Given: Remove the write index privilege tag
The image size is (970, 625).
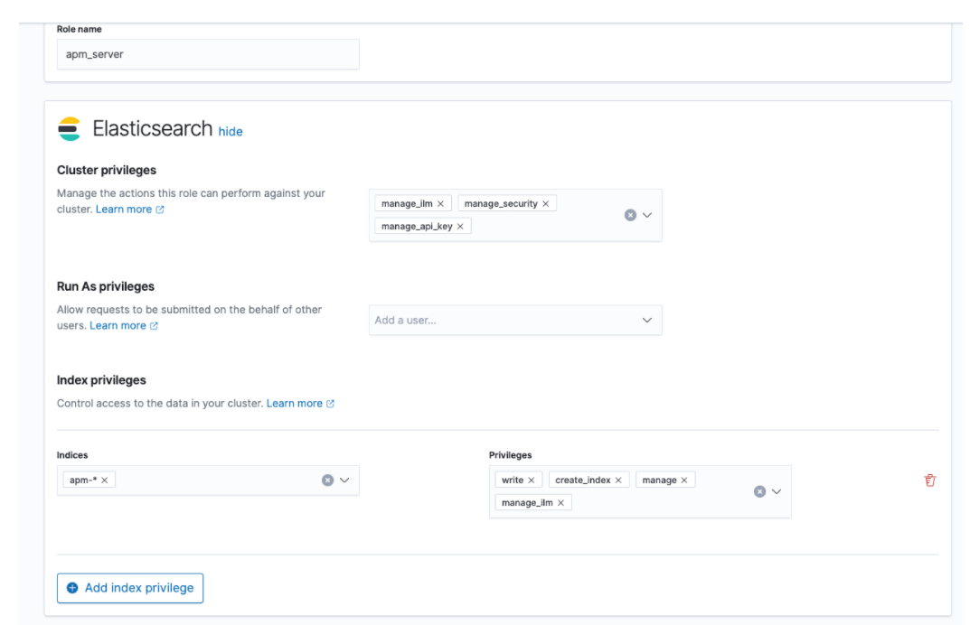Looking at the screenshot, I should (531, 480).
